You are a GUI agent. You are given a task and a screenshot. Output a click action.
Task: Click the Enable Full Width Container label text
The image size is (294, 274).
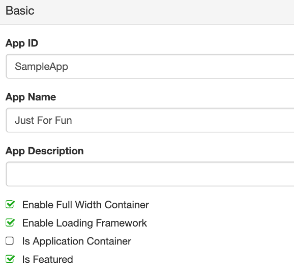click(x=85, y=205)
